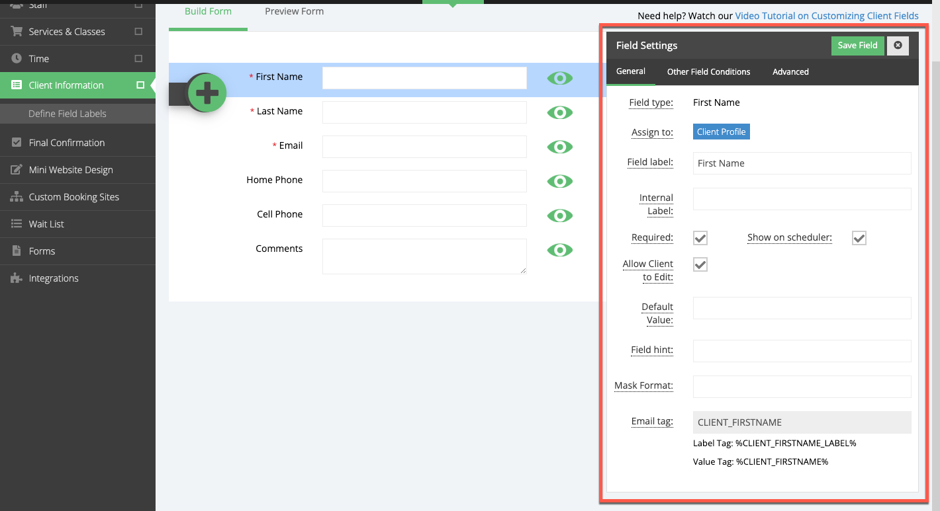
Task: Click the green plus button to add a field
Action: tap(207, 93)
